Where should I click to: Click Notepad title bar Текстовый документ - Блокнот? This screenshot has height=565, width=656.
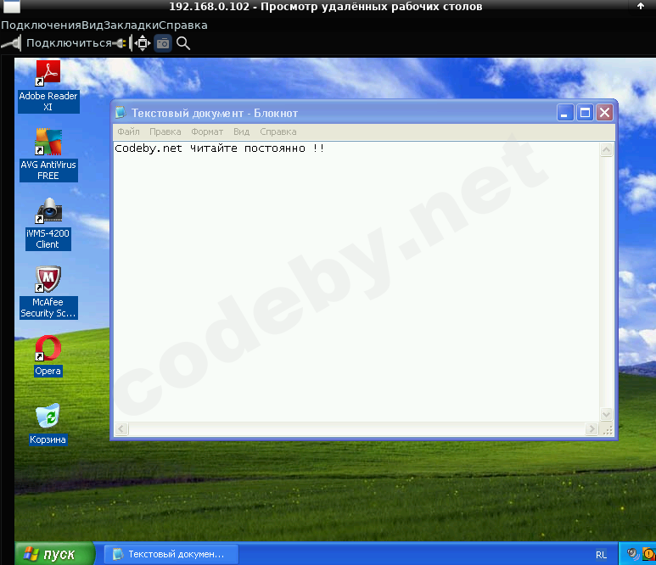coord(215,113)
